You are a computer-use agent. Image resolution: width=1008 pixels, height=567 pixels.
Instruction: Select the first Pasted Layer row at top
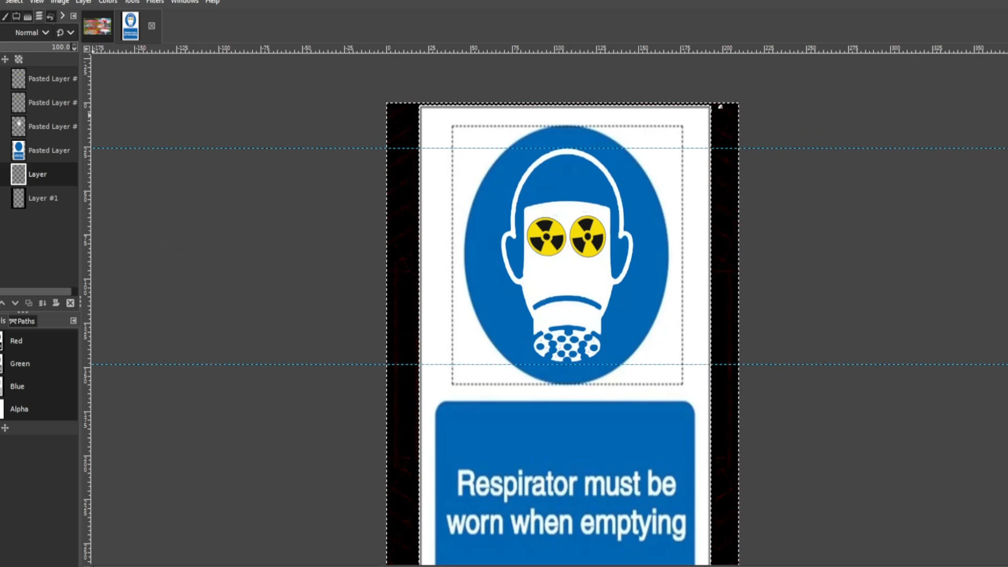[x=39, y=78]
